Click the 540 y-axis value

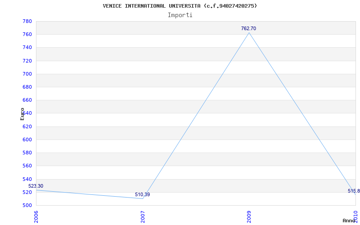tap(27, 179)
